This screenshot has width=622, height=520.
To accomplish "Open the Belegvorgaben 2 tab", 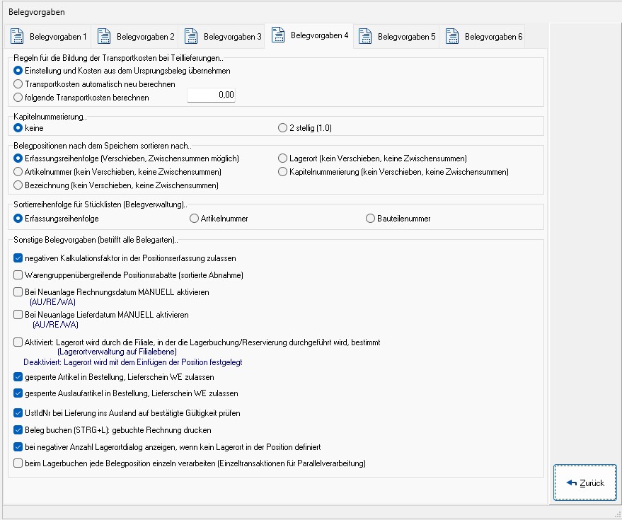I will tap(135, 37).
